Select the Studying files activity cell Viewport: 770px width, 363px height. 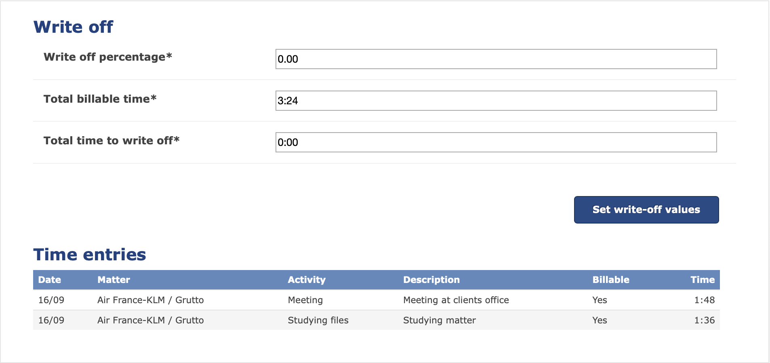(318, 320)
